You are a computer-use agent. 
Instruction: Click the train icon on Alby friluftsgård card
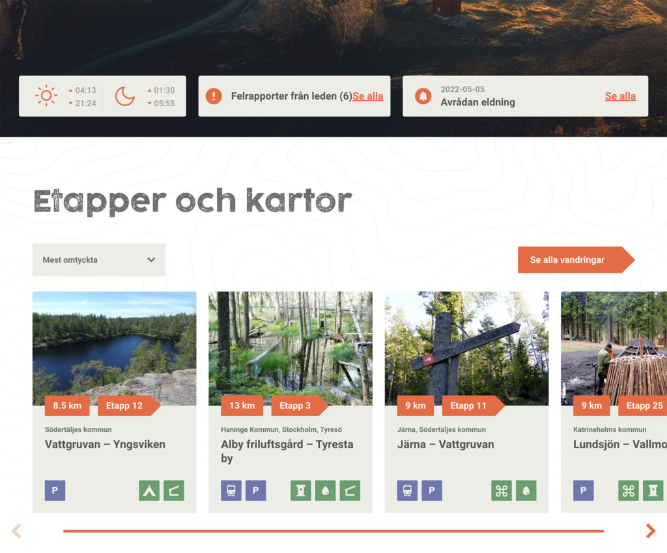coord(231,491)
